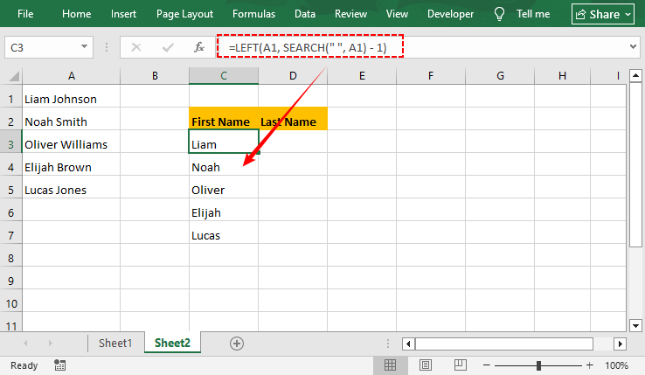Switch to the Sheet1 tab
Viewport: 645px width, 375px height.
(115, 343)
